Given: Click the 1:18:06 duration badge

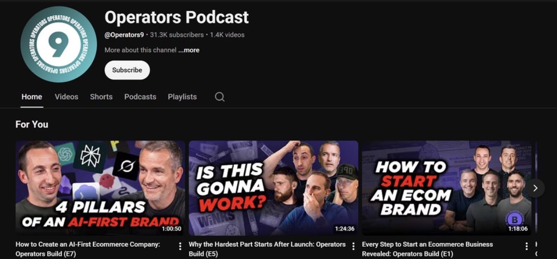Looking at the screenshot, I should coord(518,229).
